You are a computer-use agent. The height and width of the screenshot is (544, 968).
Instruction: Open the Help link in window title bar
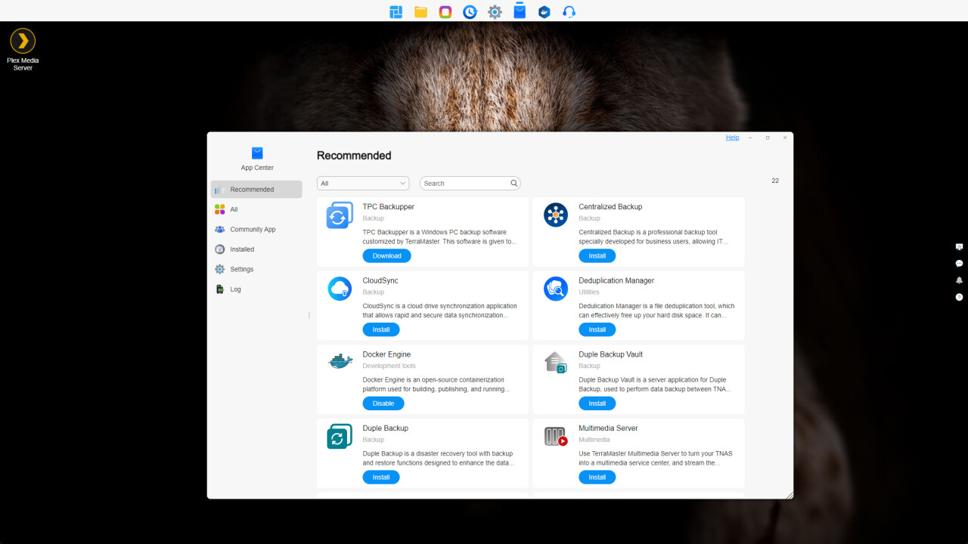pos(732,138)
